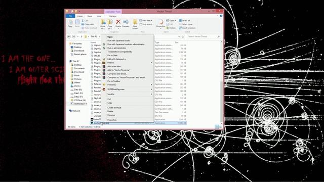Click Copy path in the ribbon
324x182 pixels.
coord(88,24)
